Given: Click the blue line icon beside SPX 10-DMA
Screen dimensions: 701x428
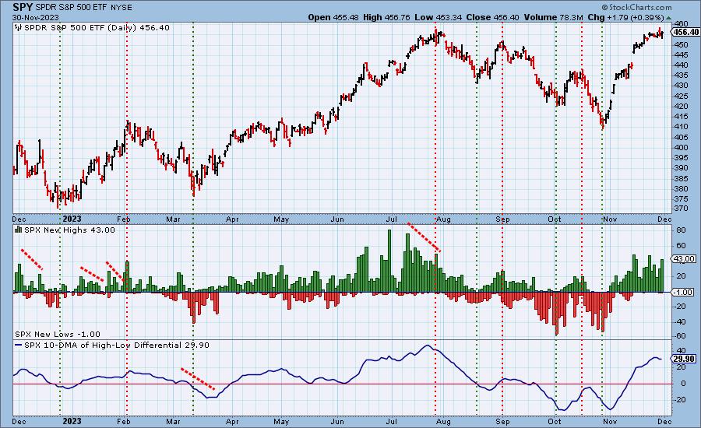Looking at the screenshot, I should (x=19, y=346).
